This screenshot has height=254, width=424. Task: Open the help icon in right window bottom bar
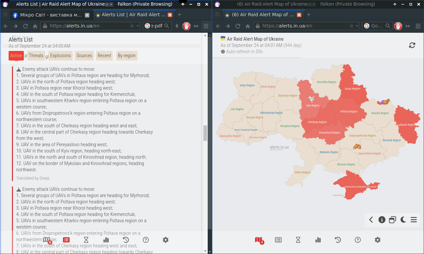click(358, 240)
